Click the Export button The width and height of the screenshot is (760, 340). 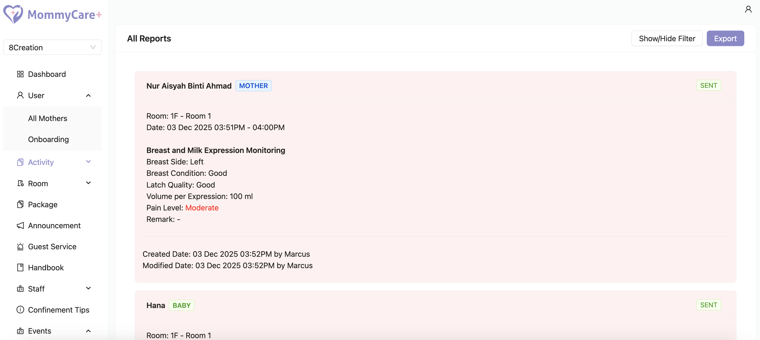coord(725,38)
